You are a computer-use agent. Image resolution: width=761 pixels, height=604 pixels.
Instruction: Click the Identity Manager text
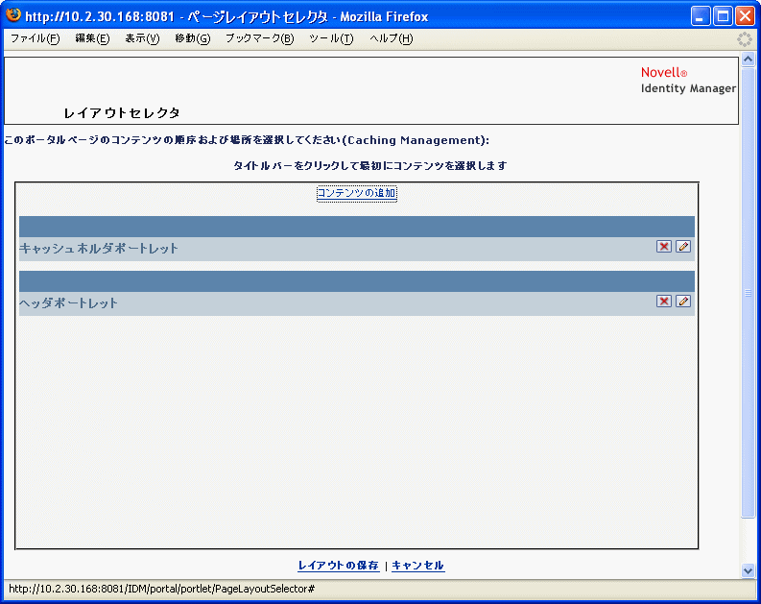[688, 88]
